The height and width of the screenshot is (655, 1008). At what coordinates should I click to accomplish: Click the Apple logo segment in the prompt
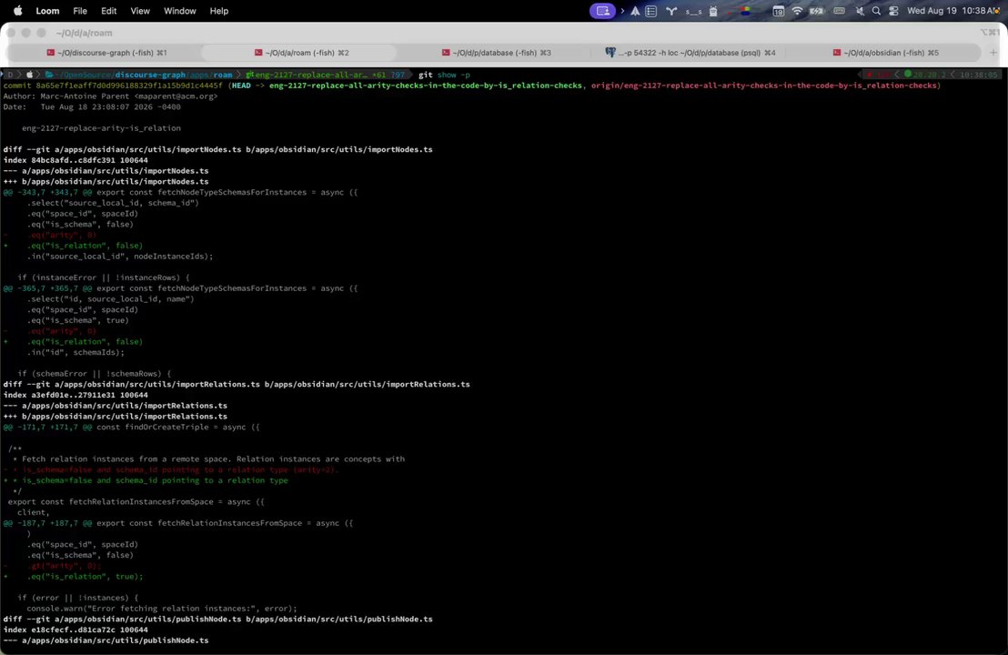pyautogui.click(x=29, y=75)
